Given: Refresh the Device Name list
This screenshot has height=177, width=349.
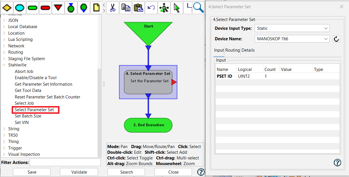Looking at the screenshot, I should 336,39.
